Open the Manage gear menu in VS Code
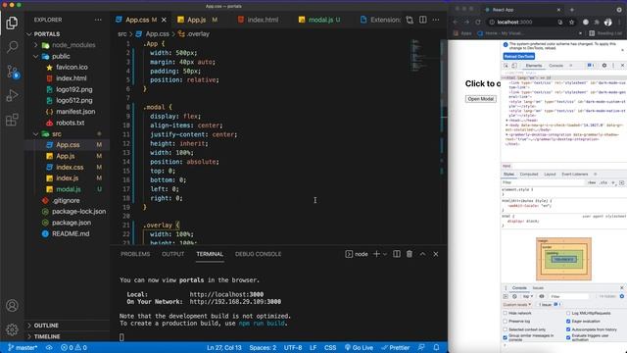This screenshot has height=353, width=627. pos(12,329)
